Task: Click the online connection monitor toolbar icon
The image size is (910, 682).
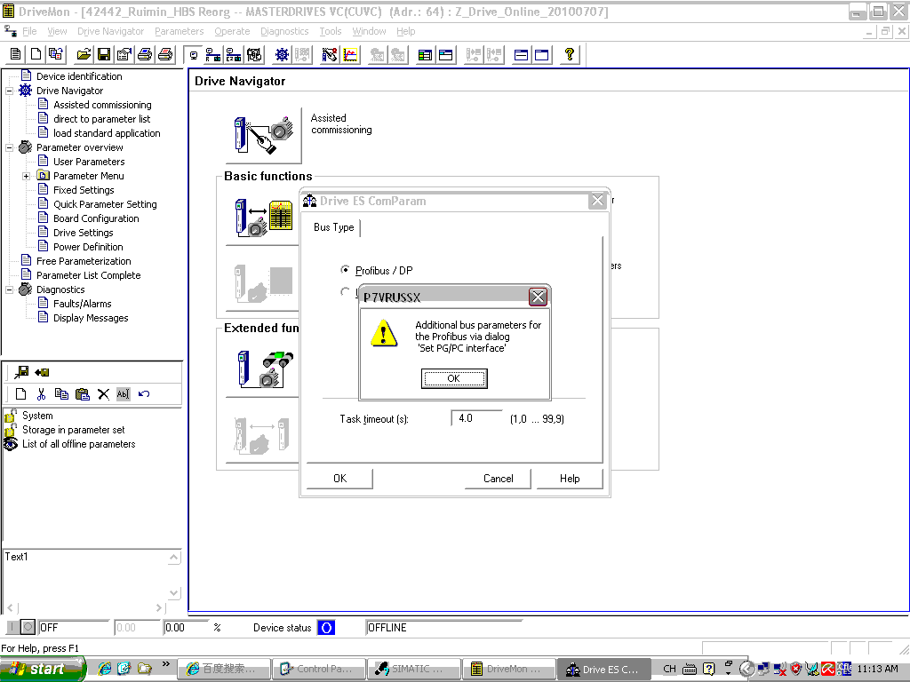Action: [x=193, y=54]
